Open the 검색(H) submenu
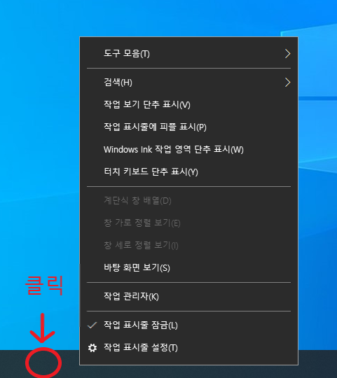Viewport: 337px width, 378px height. (x=188, y=83)
